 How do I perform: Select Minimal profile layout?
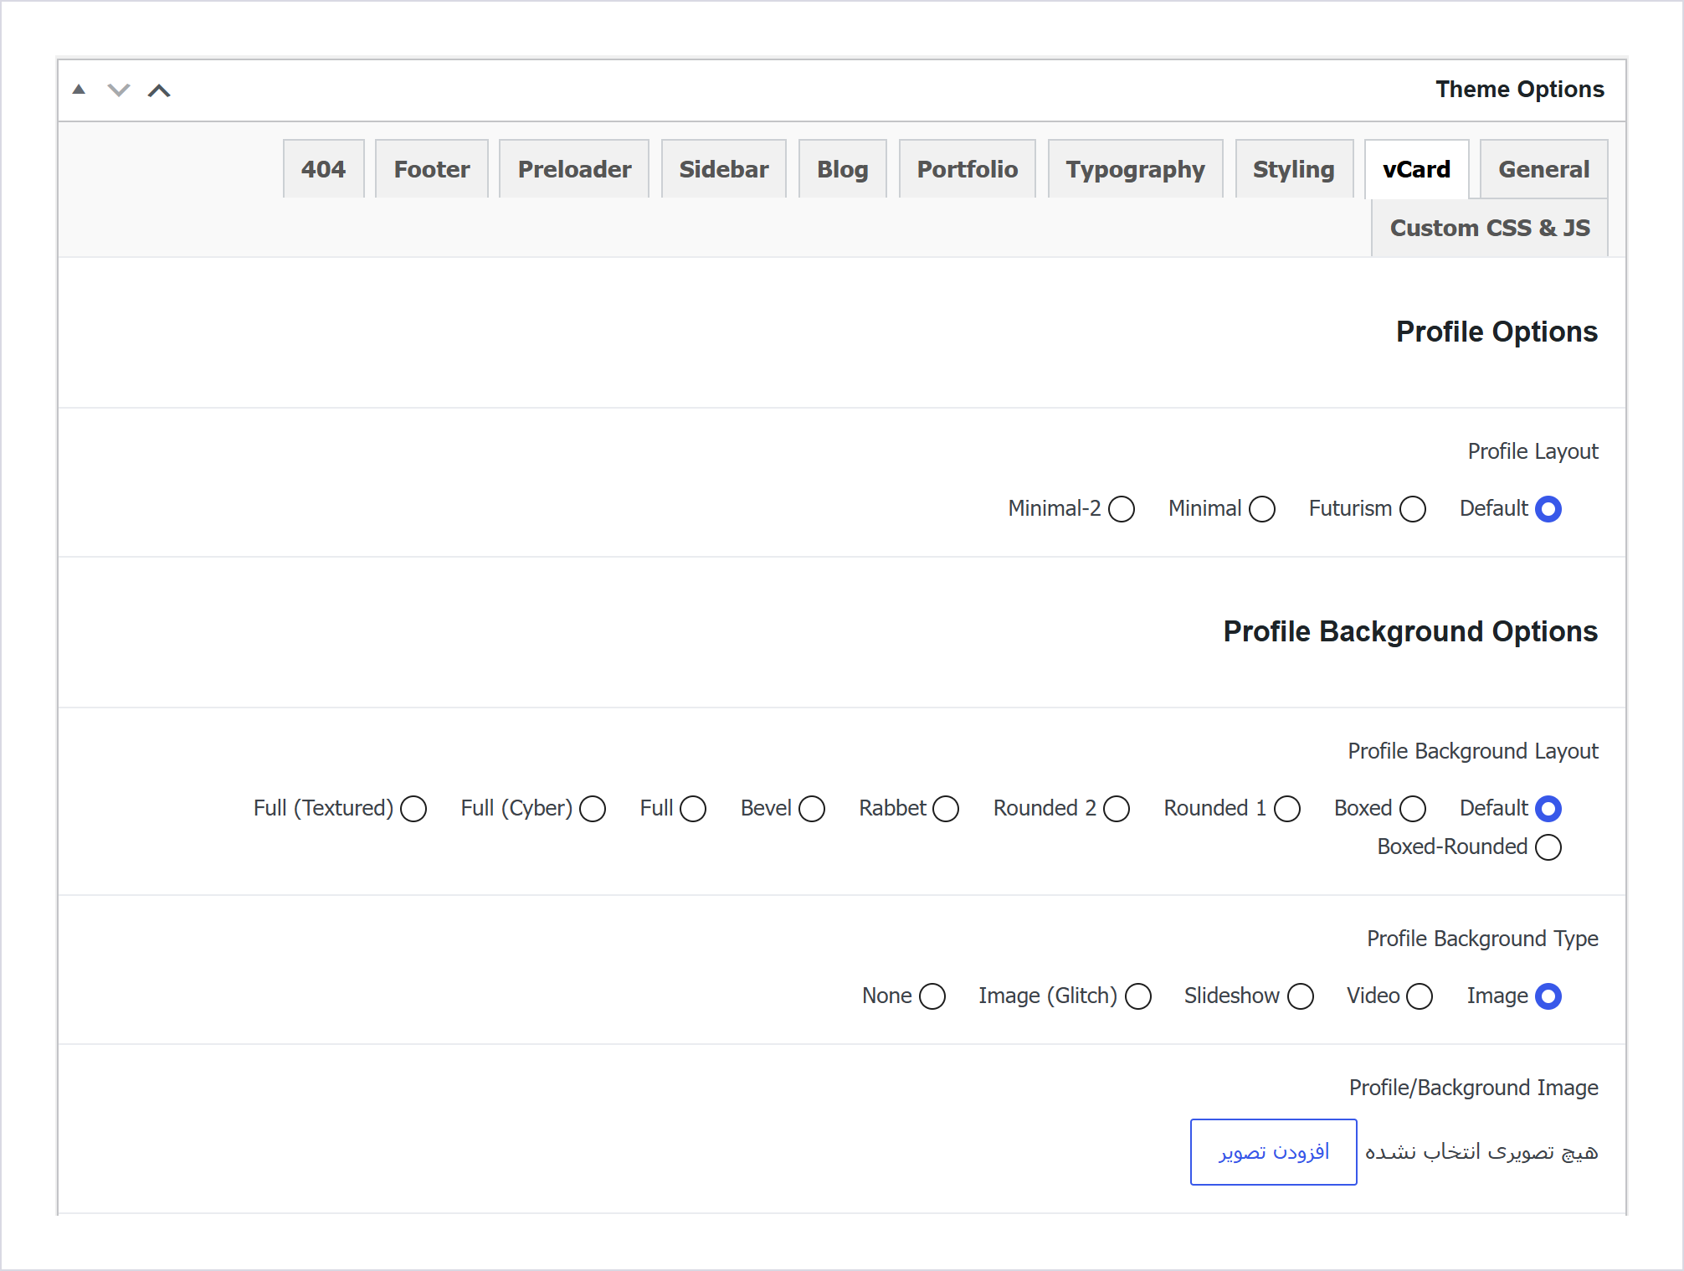click(1262, 509)
